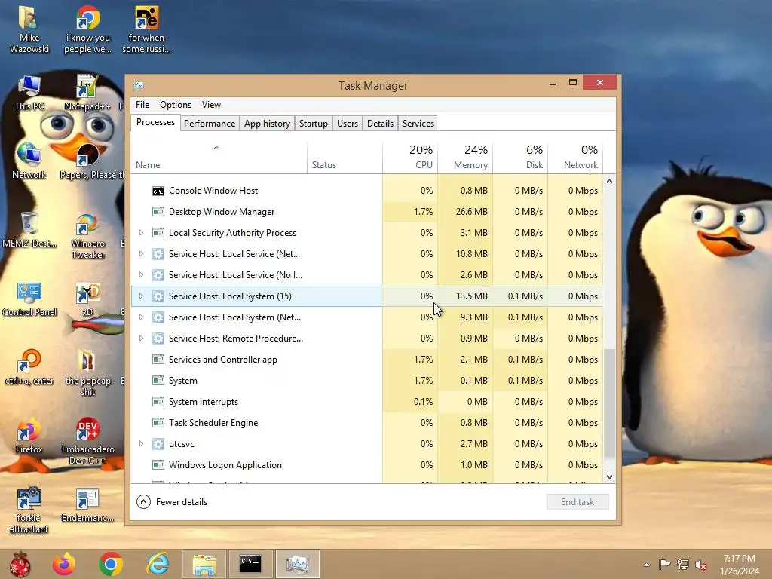
Task: Click the Local Security Authority Process icon
Action: pos(158,233)
